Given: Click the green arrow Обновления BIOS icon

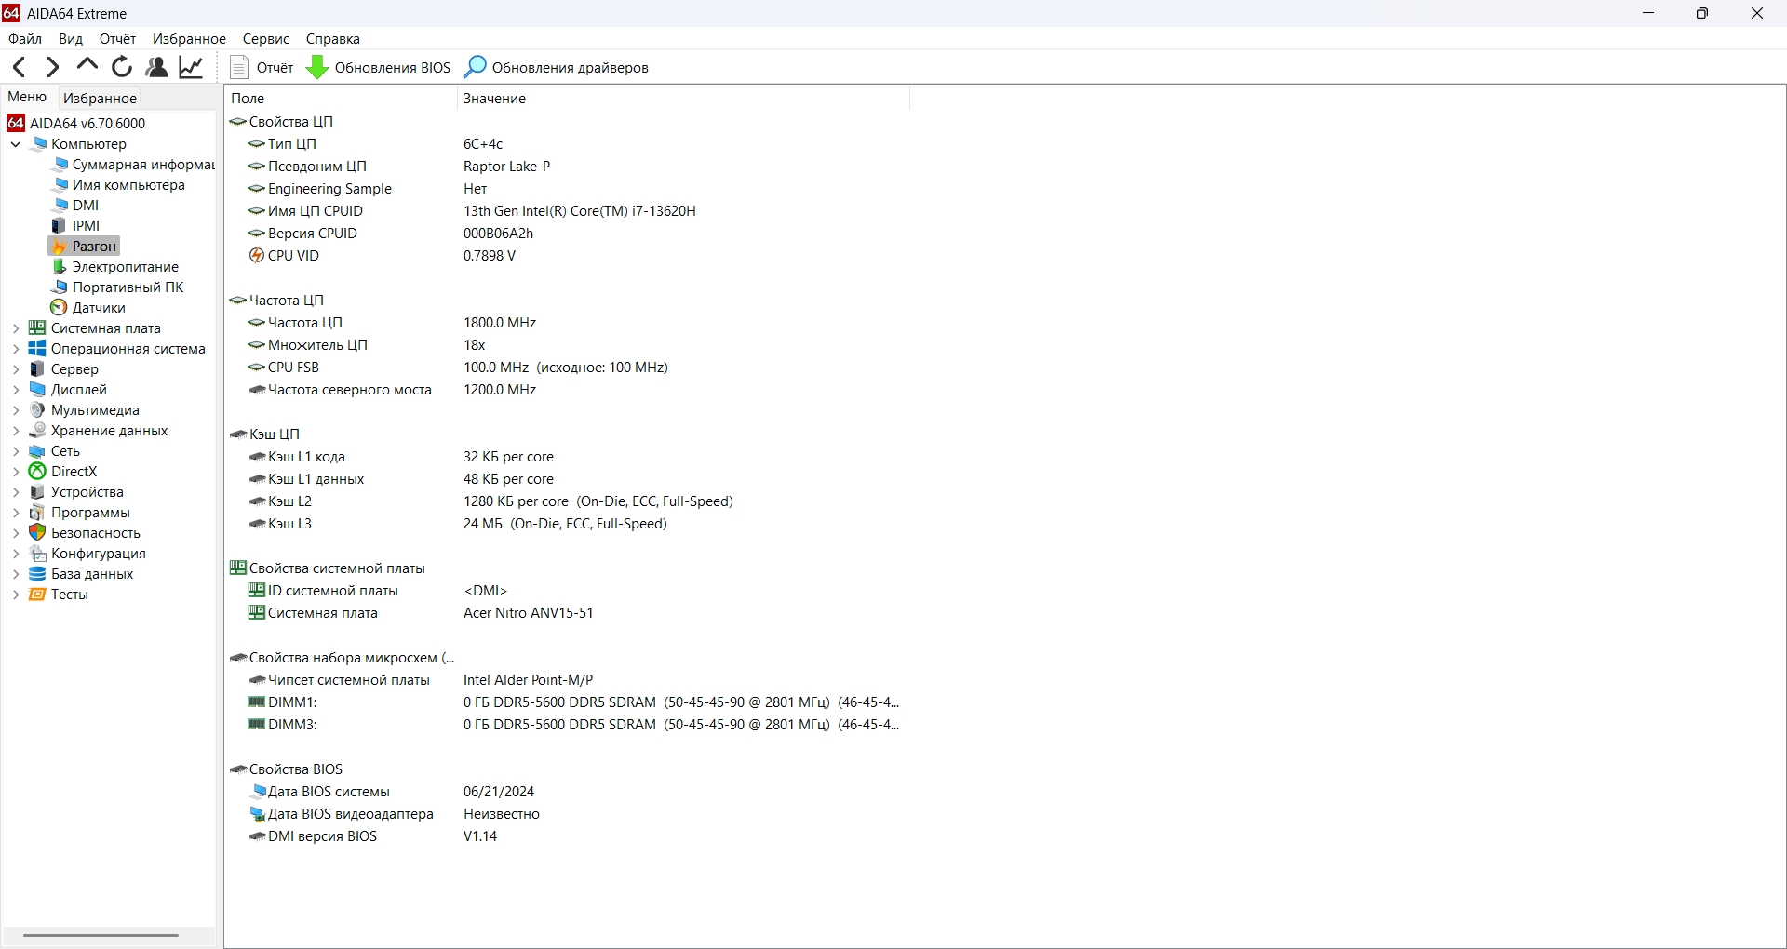Looking at the screenshot, I should coord(316,67).
